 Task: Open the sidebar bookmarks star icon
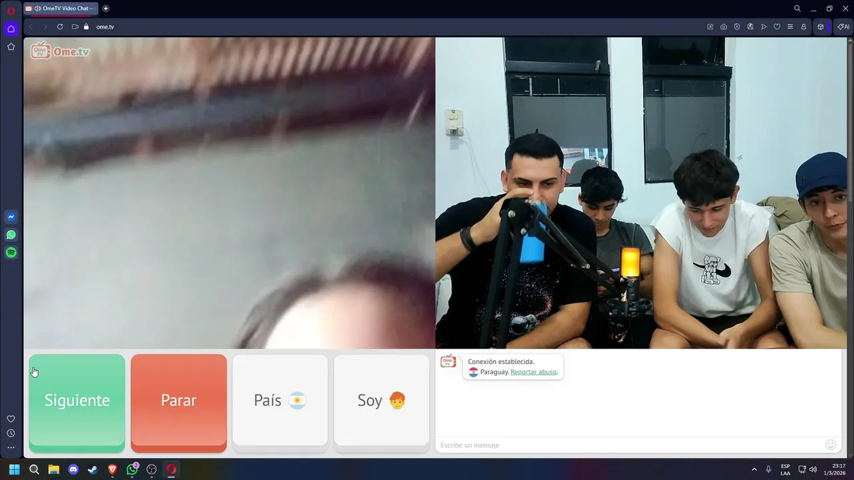(11, 47)
